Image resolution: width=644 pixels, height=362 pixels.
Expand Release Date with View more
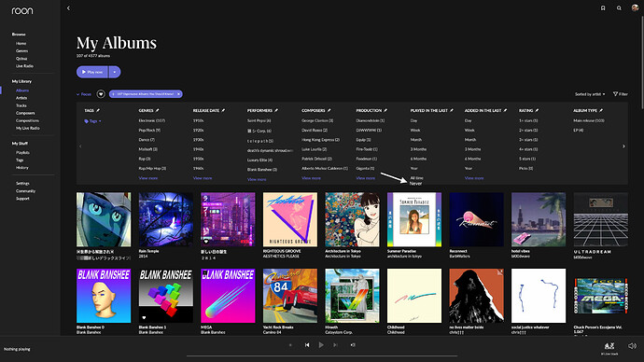[x=203, y=178]
